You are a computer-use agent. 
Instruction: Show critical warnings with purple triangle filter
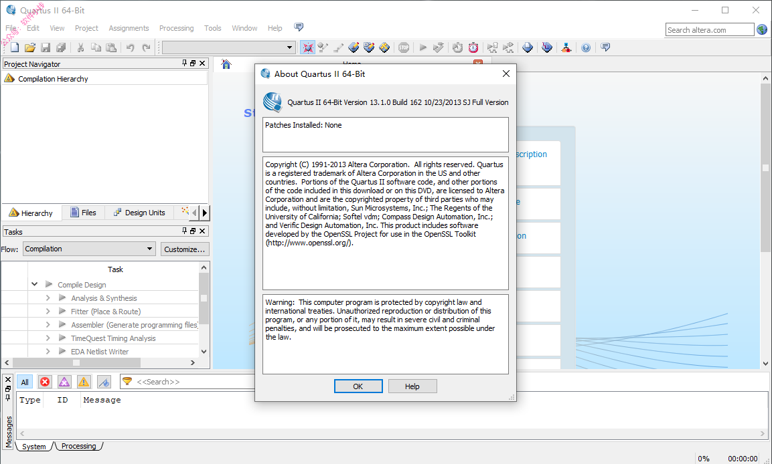coord(64,382)
